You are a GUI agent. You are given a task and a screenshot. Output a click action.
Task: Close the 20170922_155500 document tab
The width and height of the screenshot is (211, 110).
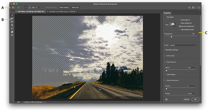(16, 12)
